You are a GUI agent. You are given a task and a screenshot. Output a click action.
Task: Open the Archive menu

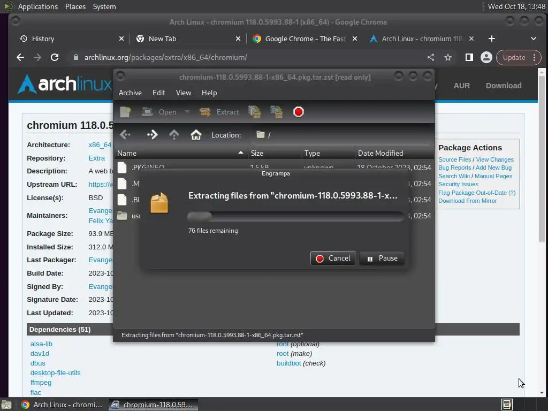pos(130,93)
